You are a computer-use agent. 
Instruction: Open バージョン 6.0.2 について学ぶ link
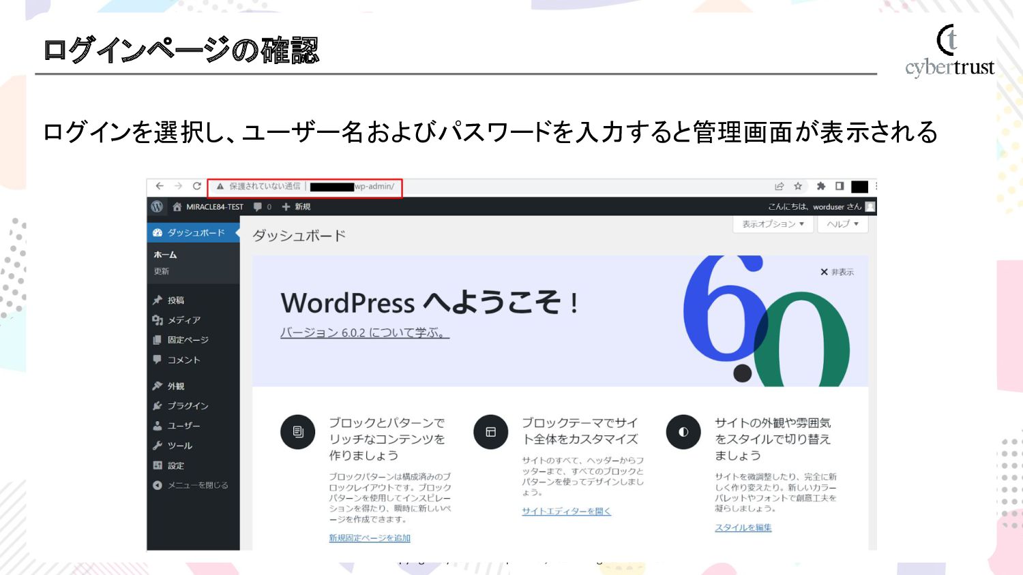365,332
